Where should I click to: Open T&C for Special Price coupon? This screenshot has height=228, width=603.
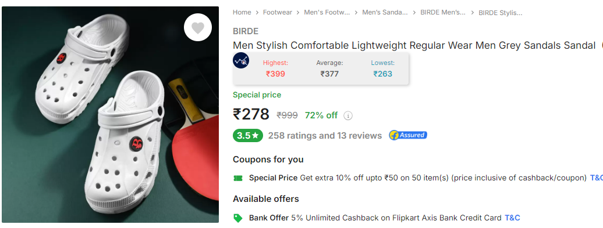[597, 178]
